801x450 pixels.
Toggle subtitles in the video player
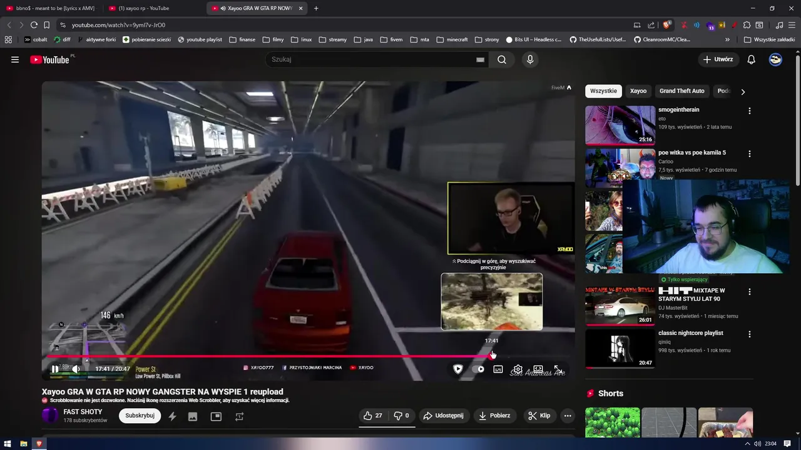coord(498,369)
